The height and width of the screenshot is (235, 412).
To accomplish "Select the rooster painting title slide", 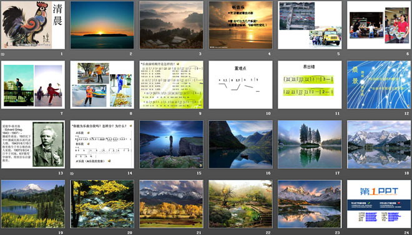I will point(33,25).
